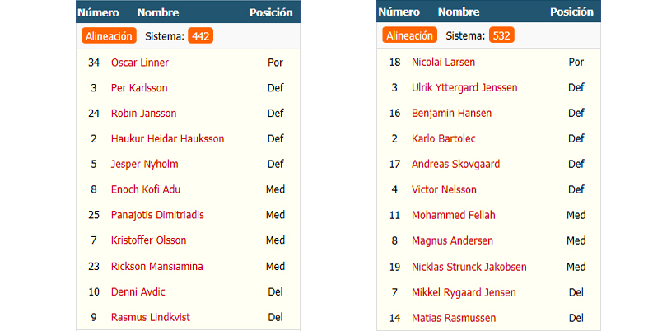Open Enoch Kofi Adu player link
The height and width of the screenshot is (331, 667).
(146, 189)
